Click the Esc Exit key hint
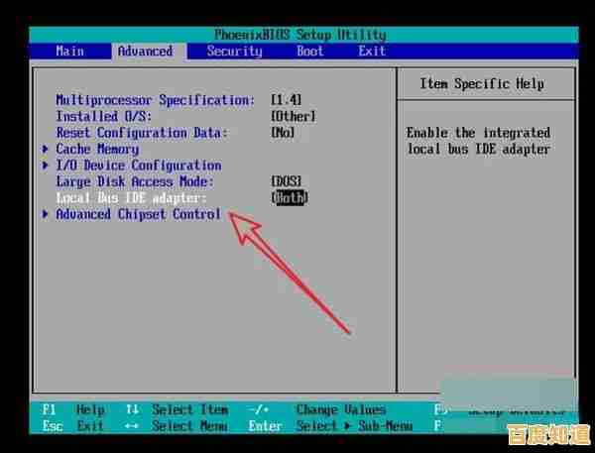Image resolution: width=595 pixels, height=453 pixels. coord(74,426)
